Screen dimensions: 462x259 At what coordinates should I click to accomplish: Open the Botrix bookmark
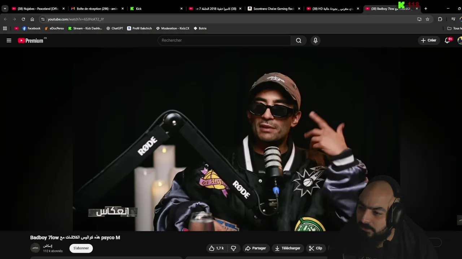coord(200,28)
